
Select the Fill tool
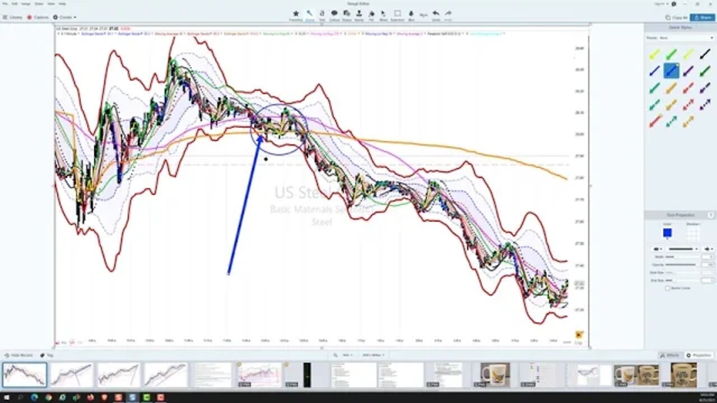pyautogui.click(x=371, y=15)
